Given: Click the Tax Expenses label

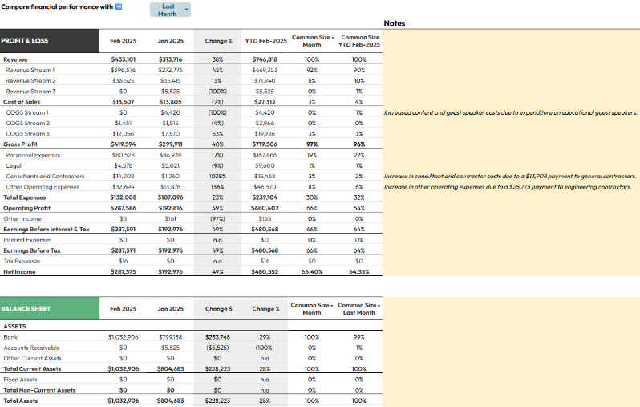Looking at the screenshot, I should (22, 262).
